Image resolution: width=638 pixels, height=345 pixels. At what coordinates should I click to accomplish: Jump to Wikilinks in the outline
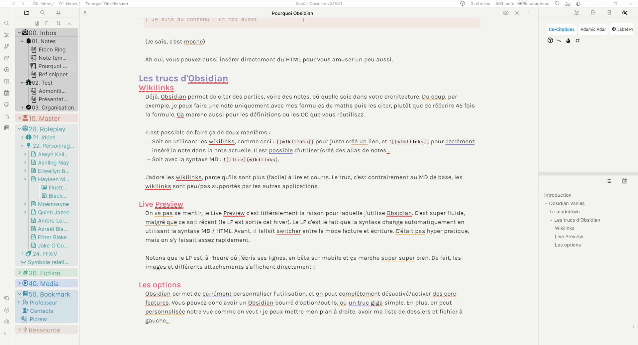(x=565, y=228)
